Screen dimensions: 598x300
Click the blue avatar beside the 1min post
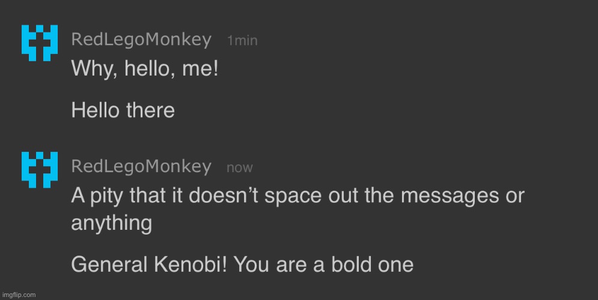coord(40,43)
